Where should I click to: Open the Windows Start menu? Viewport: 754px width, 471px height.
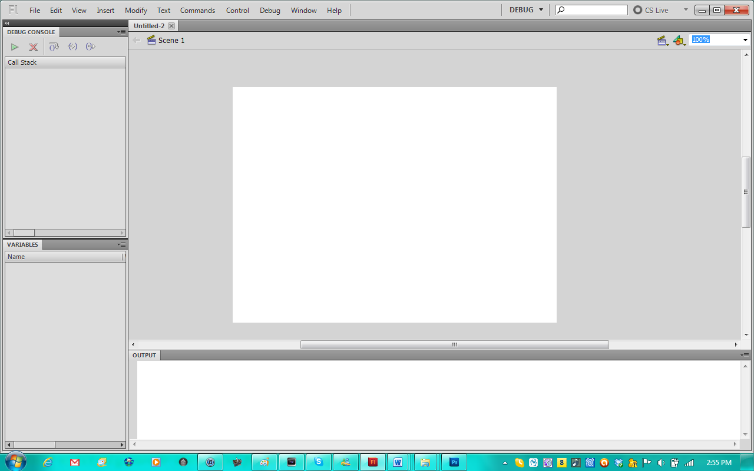click(x=15, y=462)
